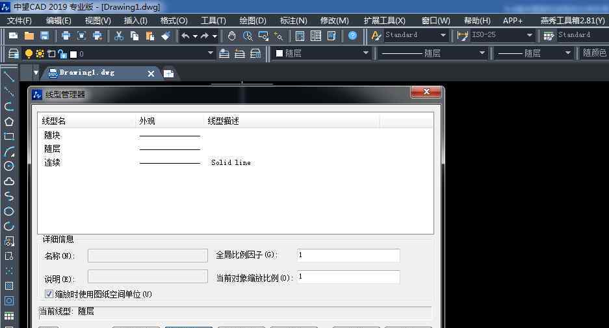Open the Dimension Style icon
The image size is (609, 328).
pyautogui.click(x=463, y=36)
